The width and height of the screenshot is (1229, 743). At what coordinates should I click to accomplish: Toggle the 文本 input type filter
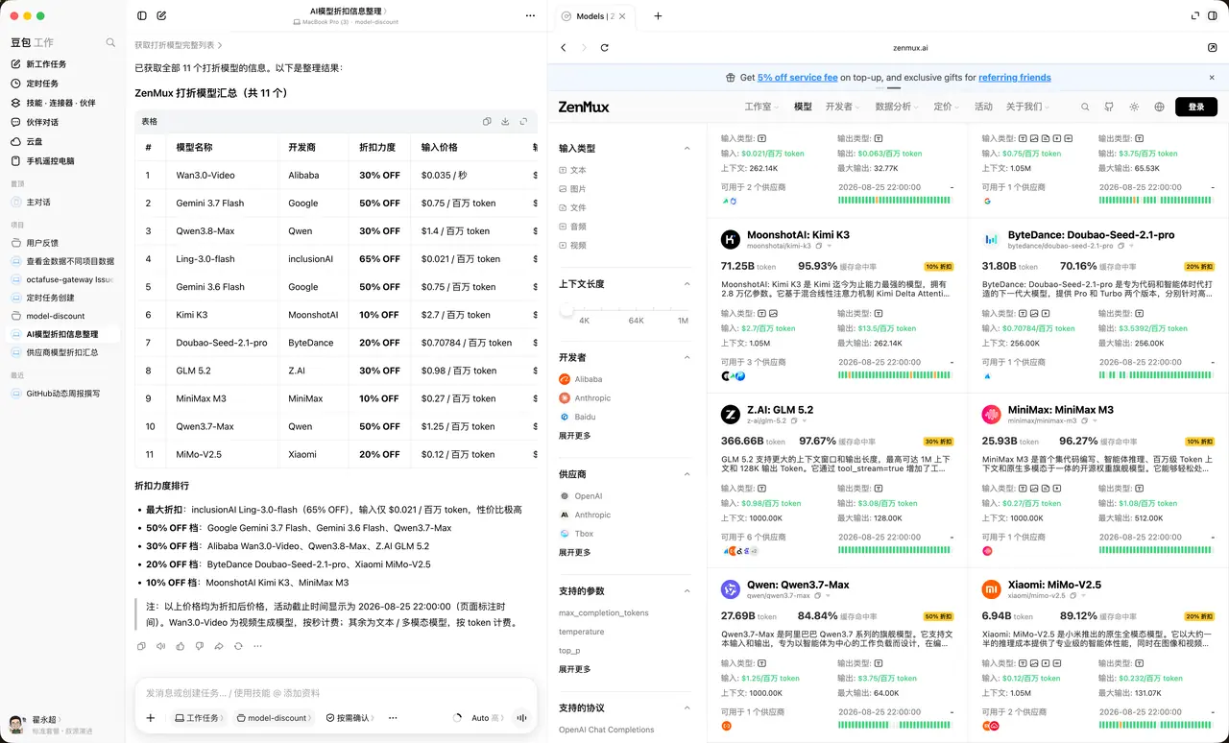[572, 170]
